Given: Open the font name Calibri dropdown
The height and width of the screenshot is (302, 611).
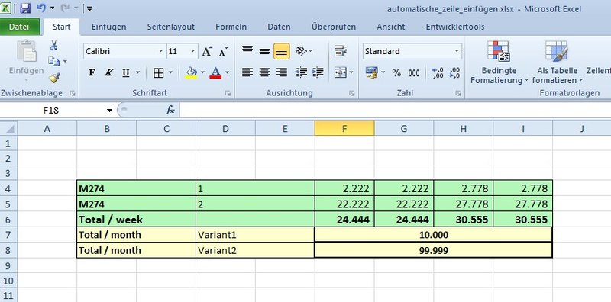Looking at the screenshot, I should (x=161, y=51).
